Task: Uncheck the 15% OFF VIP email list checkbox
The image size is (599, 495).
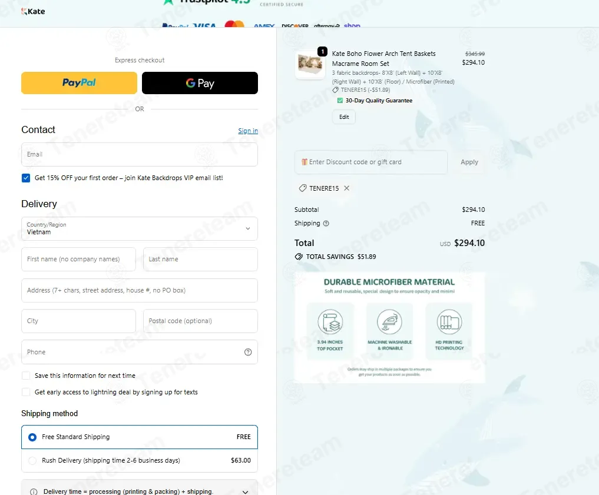Action: (x=26, y=178)
